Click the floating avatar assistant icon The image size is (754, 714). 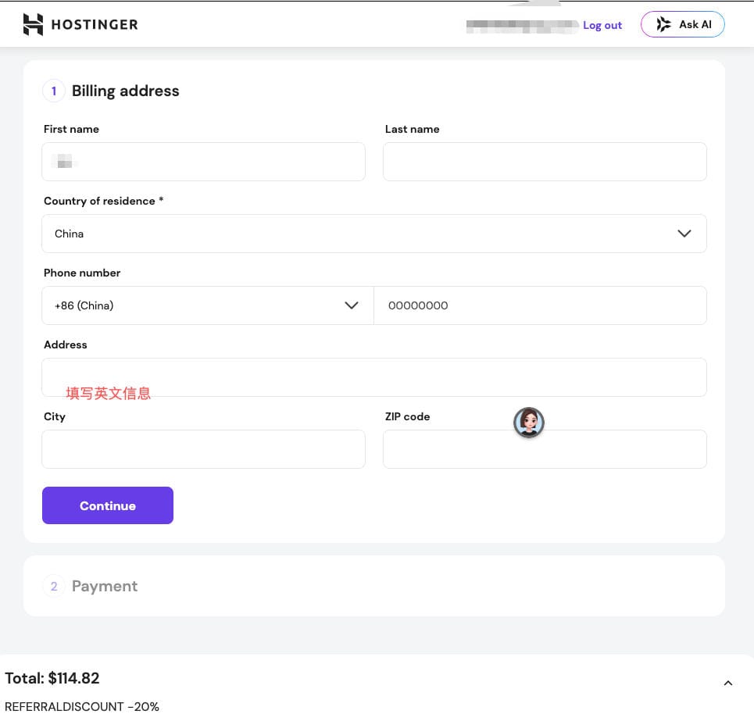528,423
